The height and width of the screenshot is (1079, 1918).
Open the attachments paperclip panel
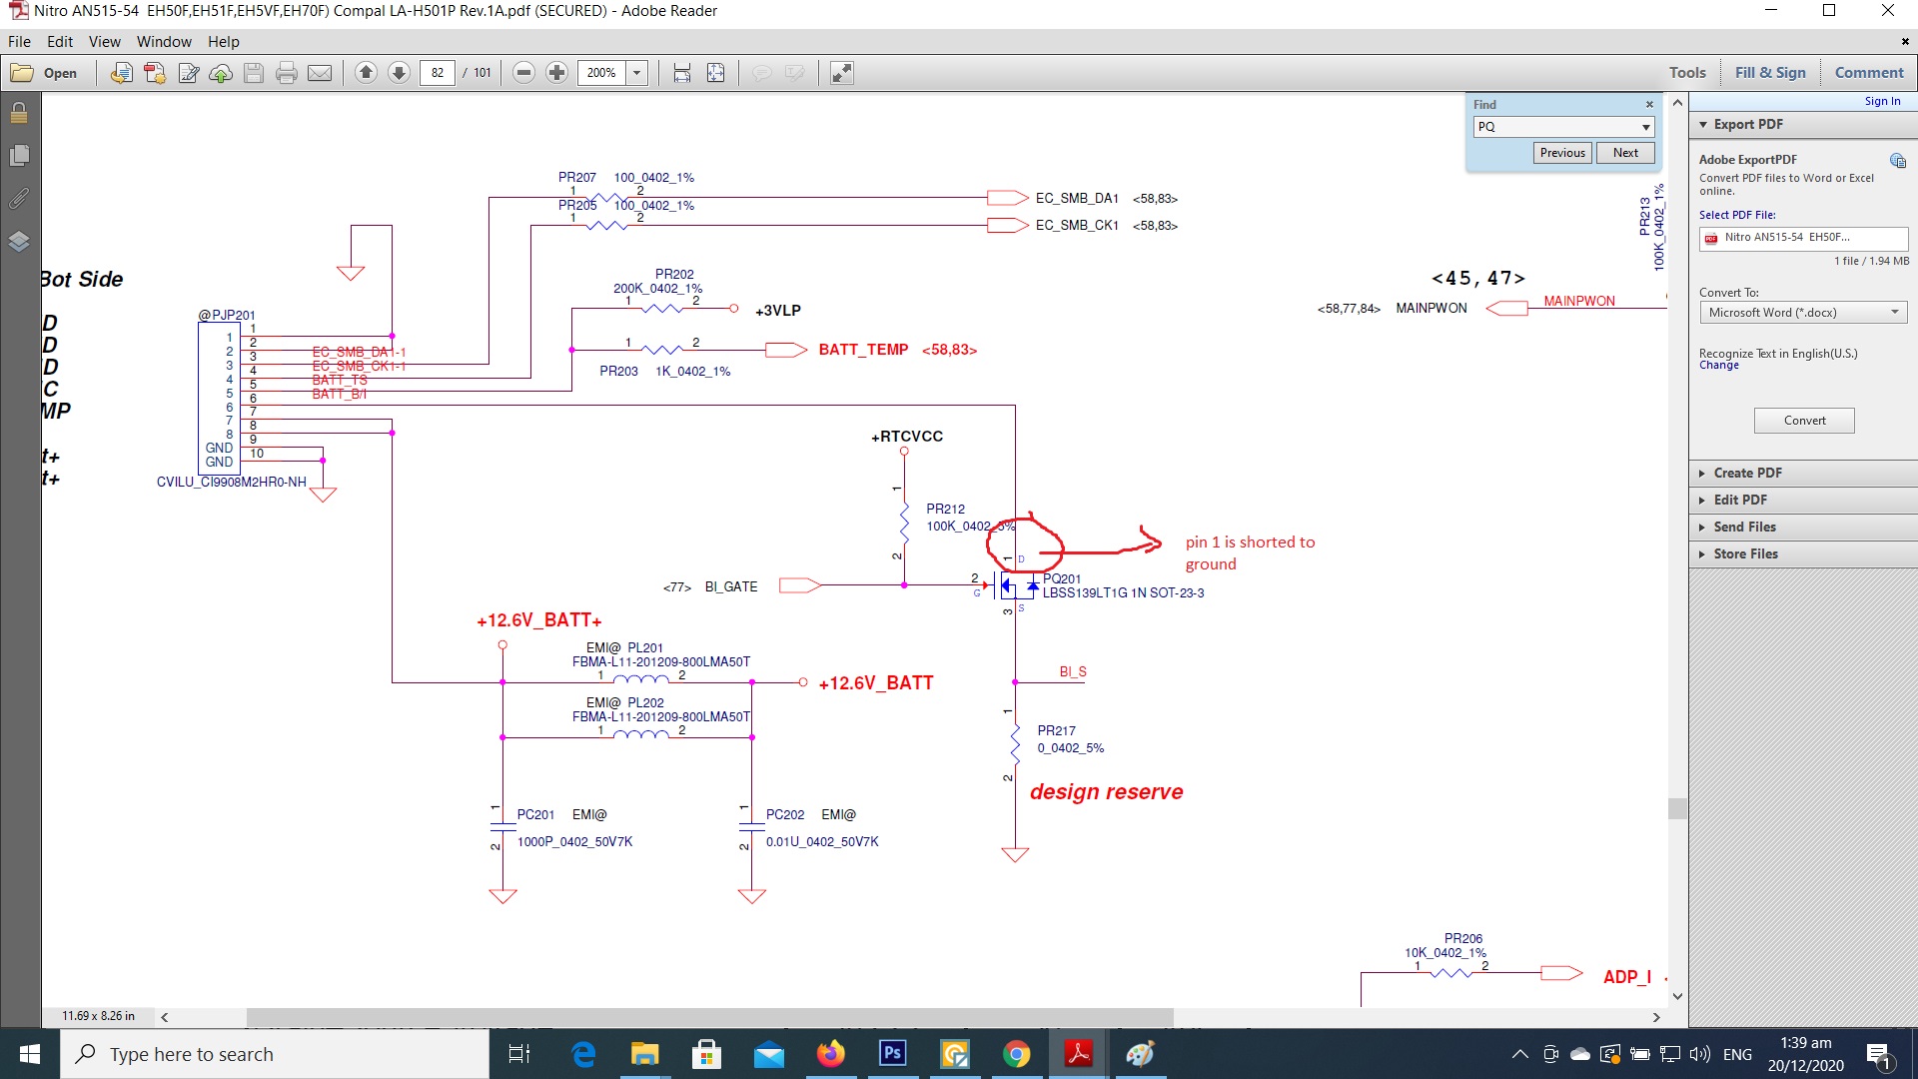pyautogui.click(x=18, y=199)
